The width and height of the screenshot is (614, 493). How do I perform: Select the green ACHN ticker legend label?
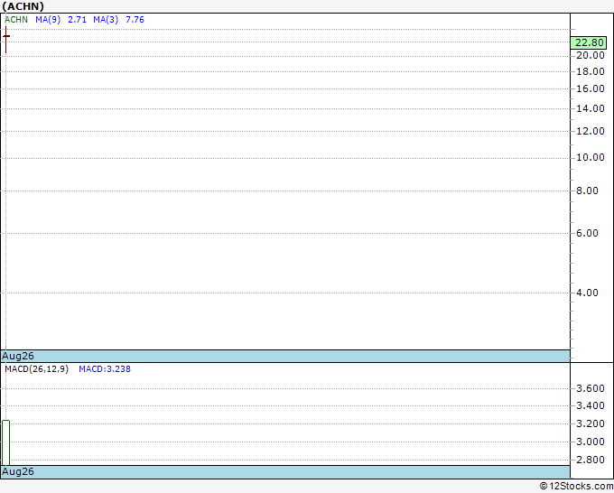click(16, 20)
